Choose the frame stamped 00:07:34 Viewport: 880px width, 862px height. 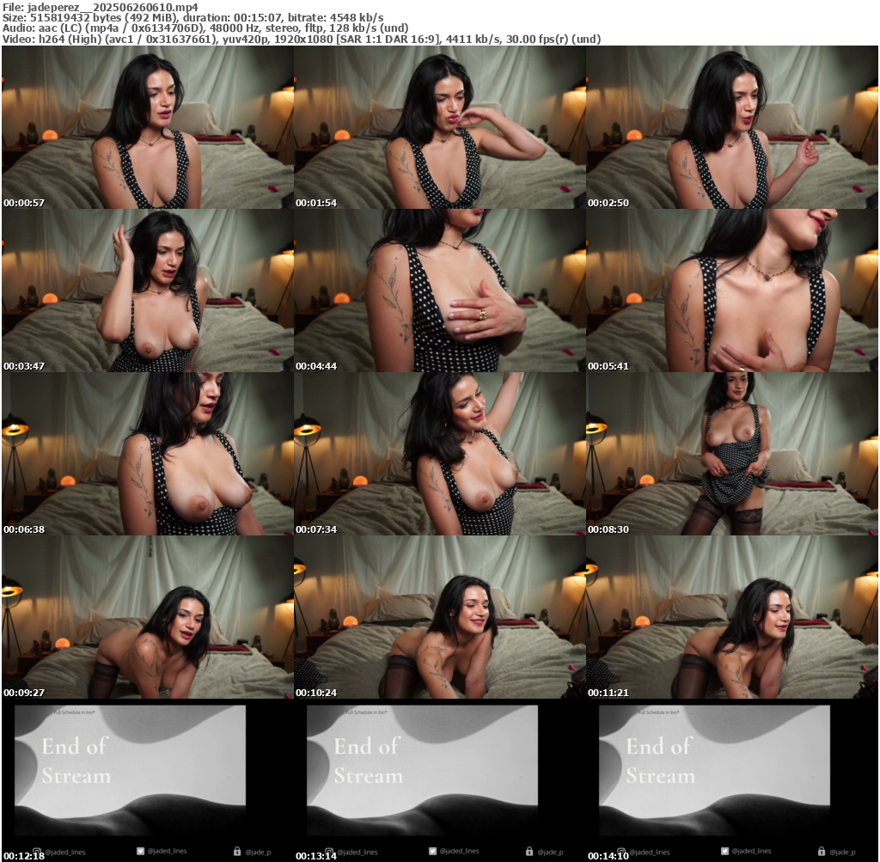coord(440,454)
